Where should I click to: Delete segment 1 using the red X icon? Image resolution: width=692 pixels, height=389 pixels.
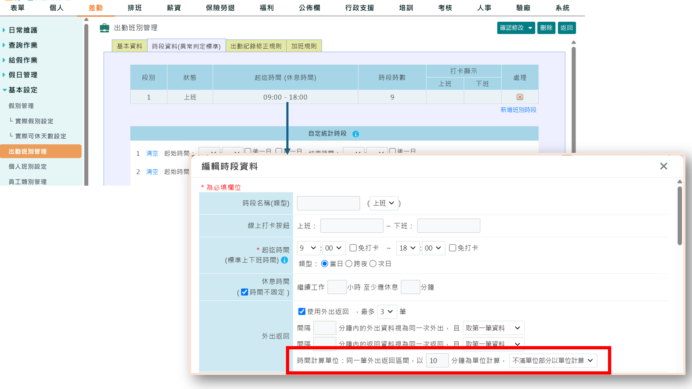(519, 97)
